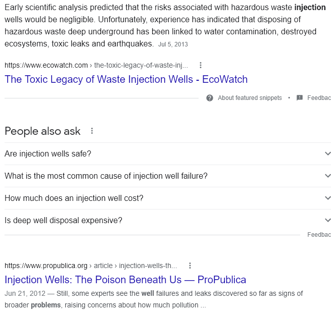This screenshot has width=331, height=314.
Task: Open the EcoWatch result's three-dot options menu
Action: tap(201, 65)
